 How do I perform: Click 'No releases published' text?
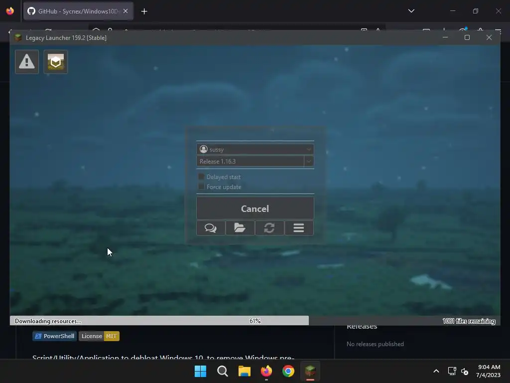point(375,344)
